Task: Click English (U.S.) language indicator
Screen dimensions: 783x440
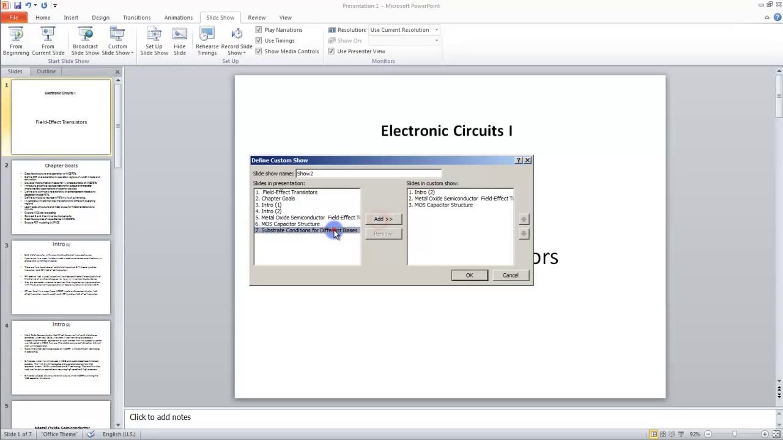Action: (x=119, y=434)
